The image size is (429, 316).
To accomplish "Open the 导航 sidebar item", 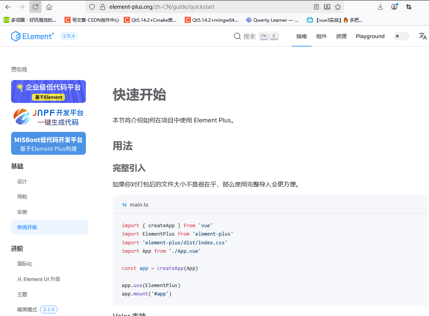I will click(x=22, y=197).
